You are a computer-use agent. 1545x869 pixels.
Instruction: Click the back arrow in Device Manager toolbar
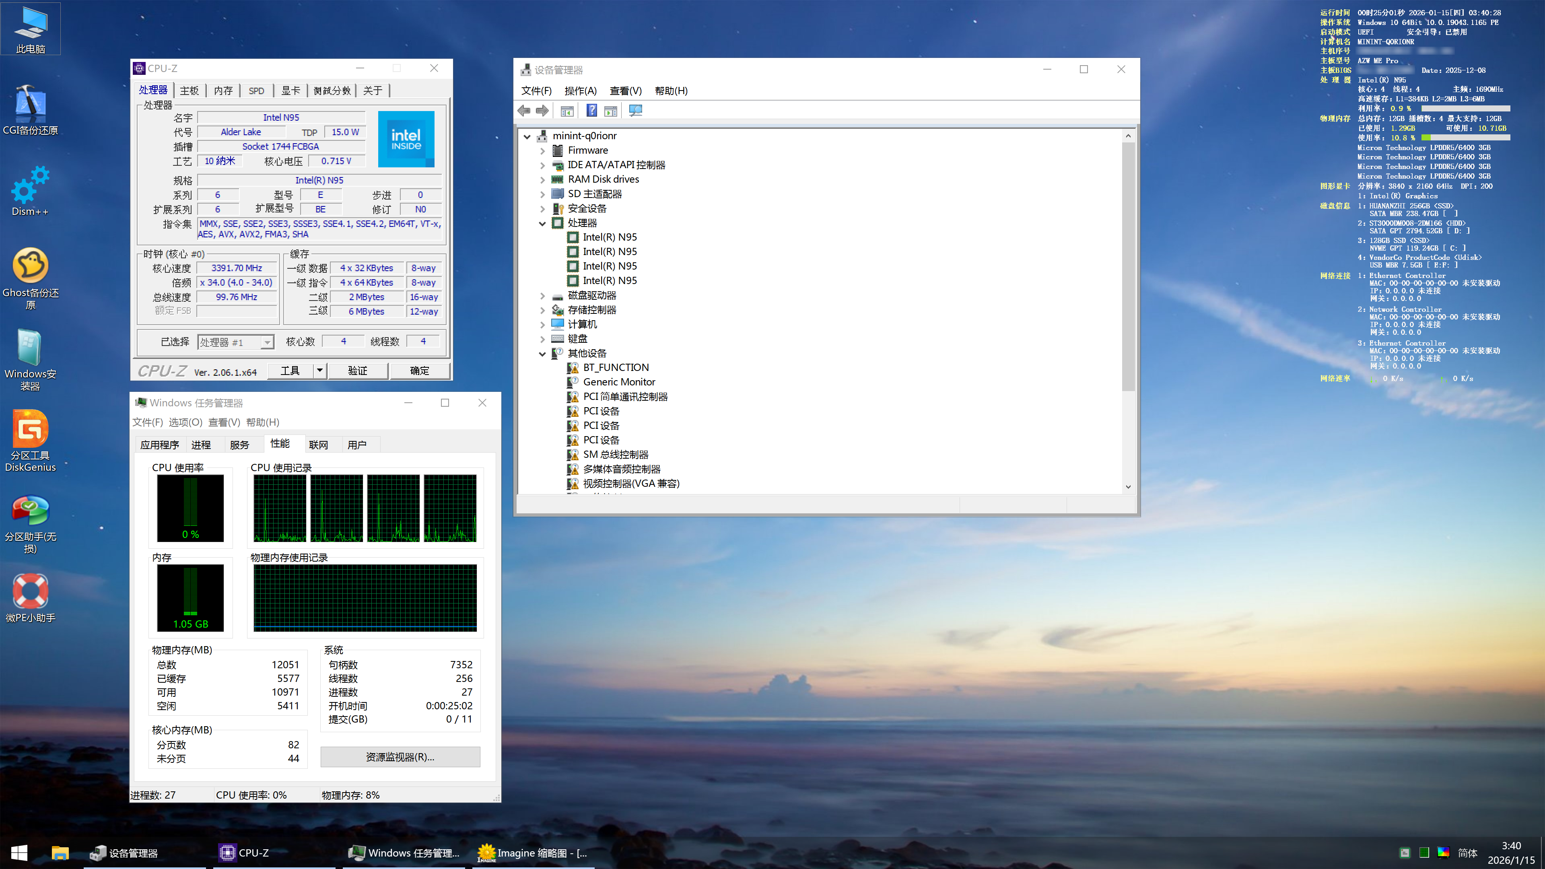point(523,110)
